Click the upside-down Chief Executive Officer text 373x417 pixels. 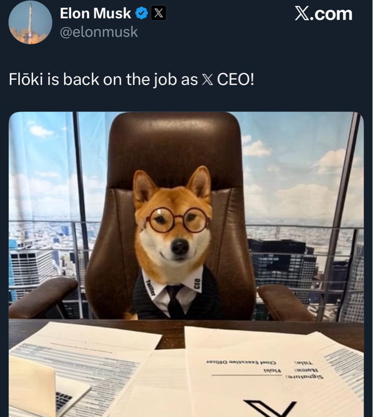coord(241,362)
